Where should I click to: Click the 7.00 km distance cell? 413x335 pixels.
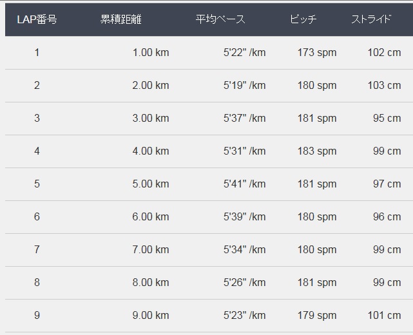click(151, 249)
